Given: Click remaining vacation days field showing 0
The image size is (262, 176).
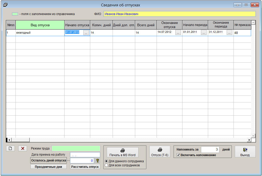Looking at the screenshot, I should coord(82,161).
